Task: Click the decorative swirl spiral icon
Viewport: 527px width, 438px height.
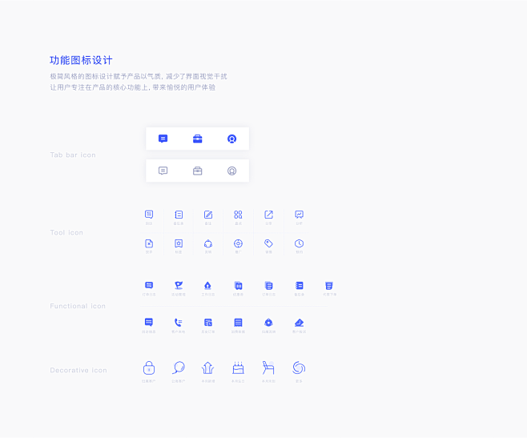Action: click(x=299, y=368)
